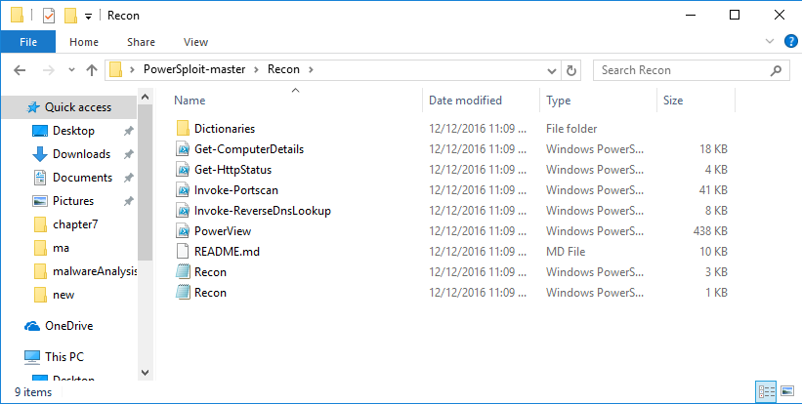Open the new folder in sidebar
The image size is (802, 404).
coord(63,296)
